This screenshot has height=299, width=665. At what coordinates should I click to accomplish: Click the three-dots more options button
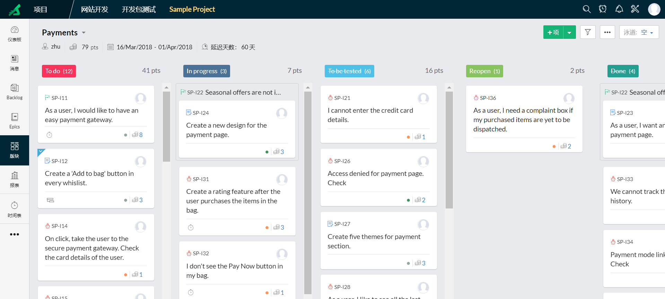coord(607,32)
